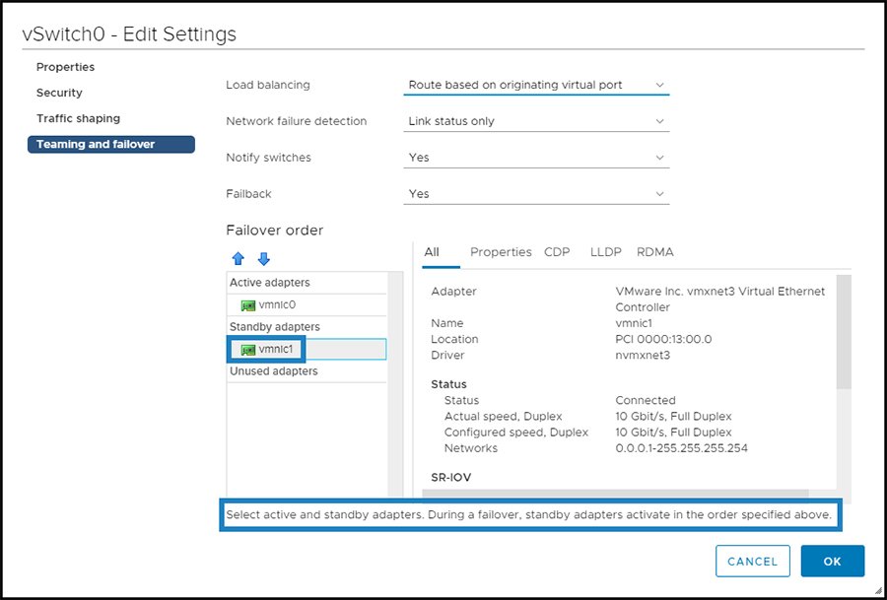Open the Notify switches dropdown

536,158
